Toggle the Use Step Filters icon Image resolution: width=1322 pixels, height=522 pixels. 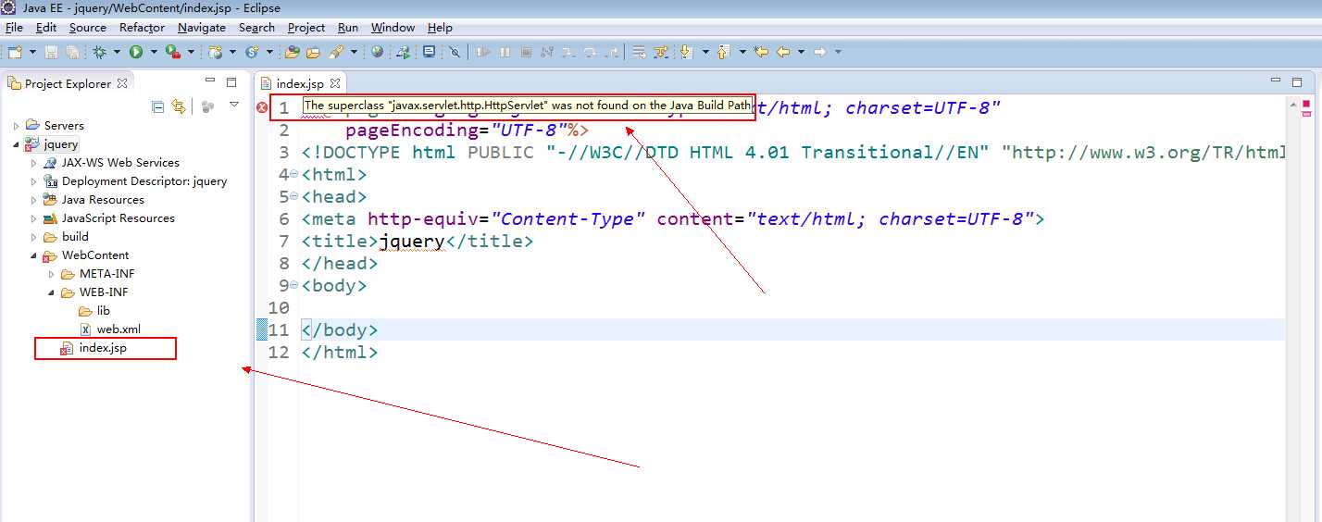coord(660,52)
